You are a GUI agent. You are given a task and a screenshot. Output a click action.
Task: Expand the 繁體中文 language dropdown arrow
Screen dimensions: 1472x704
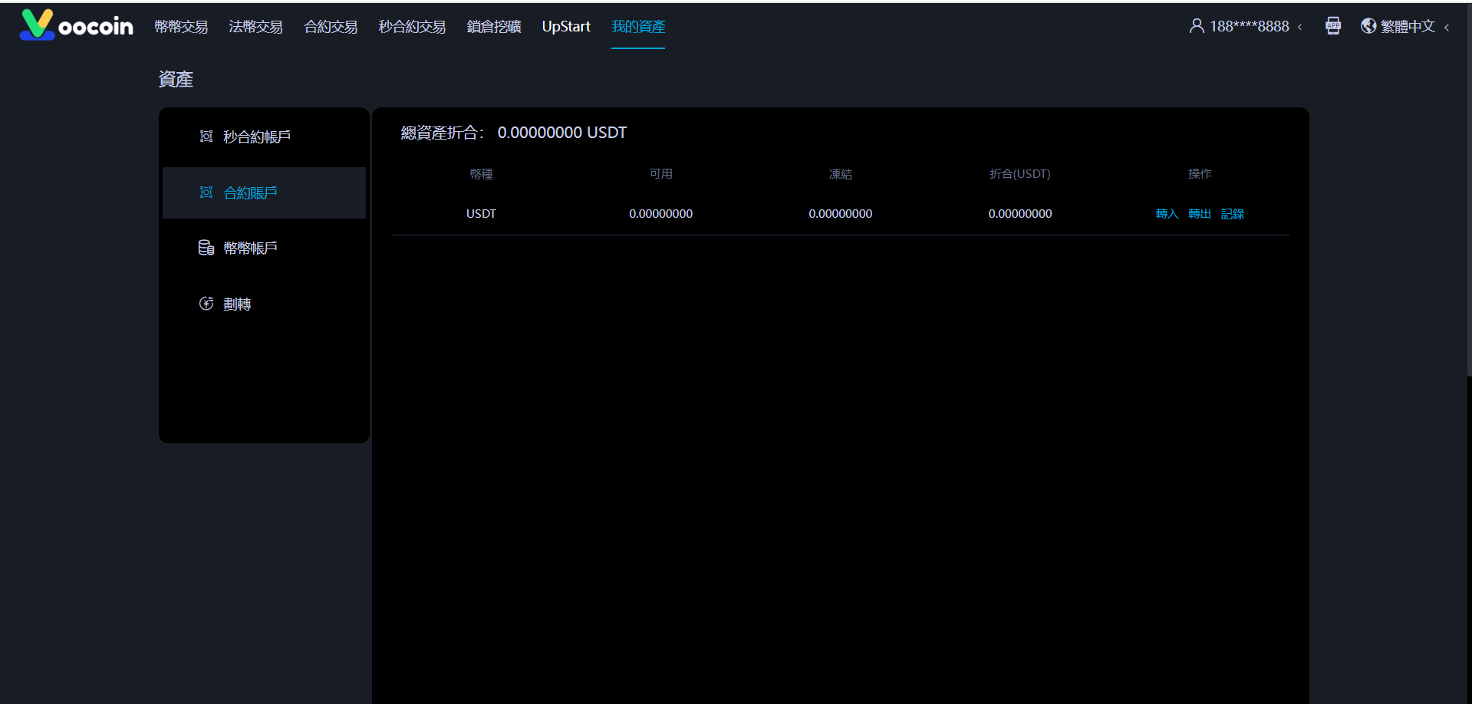click(x=1447, y=27)
